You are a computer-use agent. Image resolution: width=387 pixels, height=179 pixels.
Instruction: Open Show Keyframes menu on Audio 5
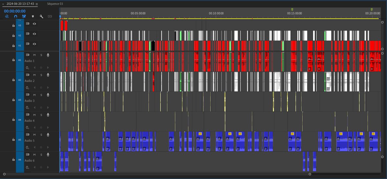click(27, 147)
